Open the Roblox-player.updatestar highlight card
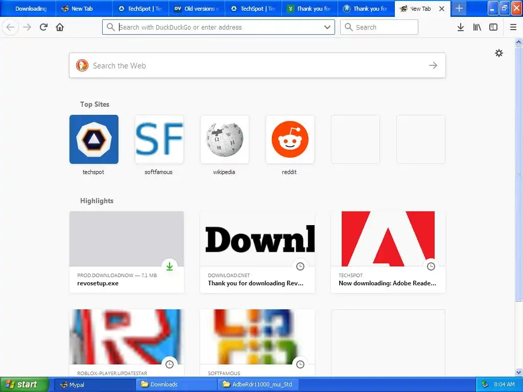The image size is (523, 392). tap(127, 343)
